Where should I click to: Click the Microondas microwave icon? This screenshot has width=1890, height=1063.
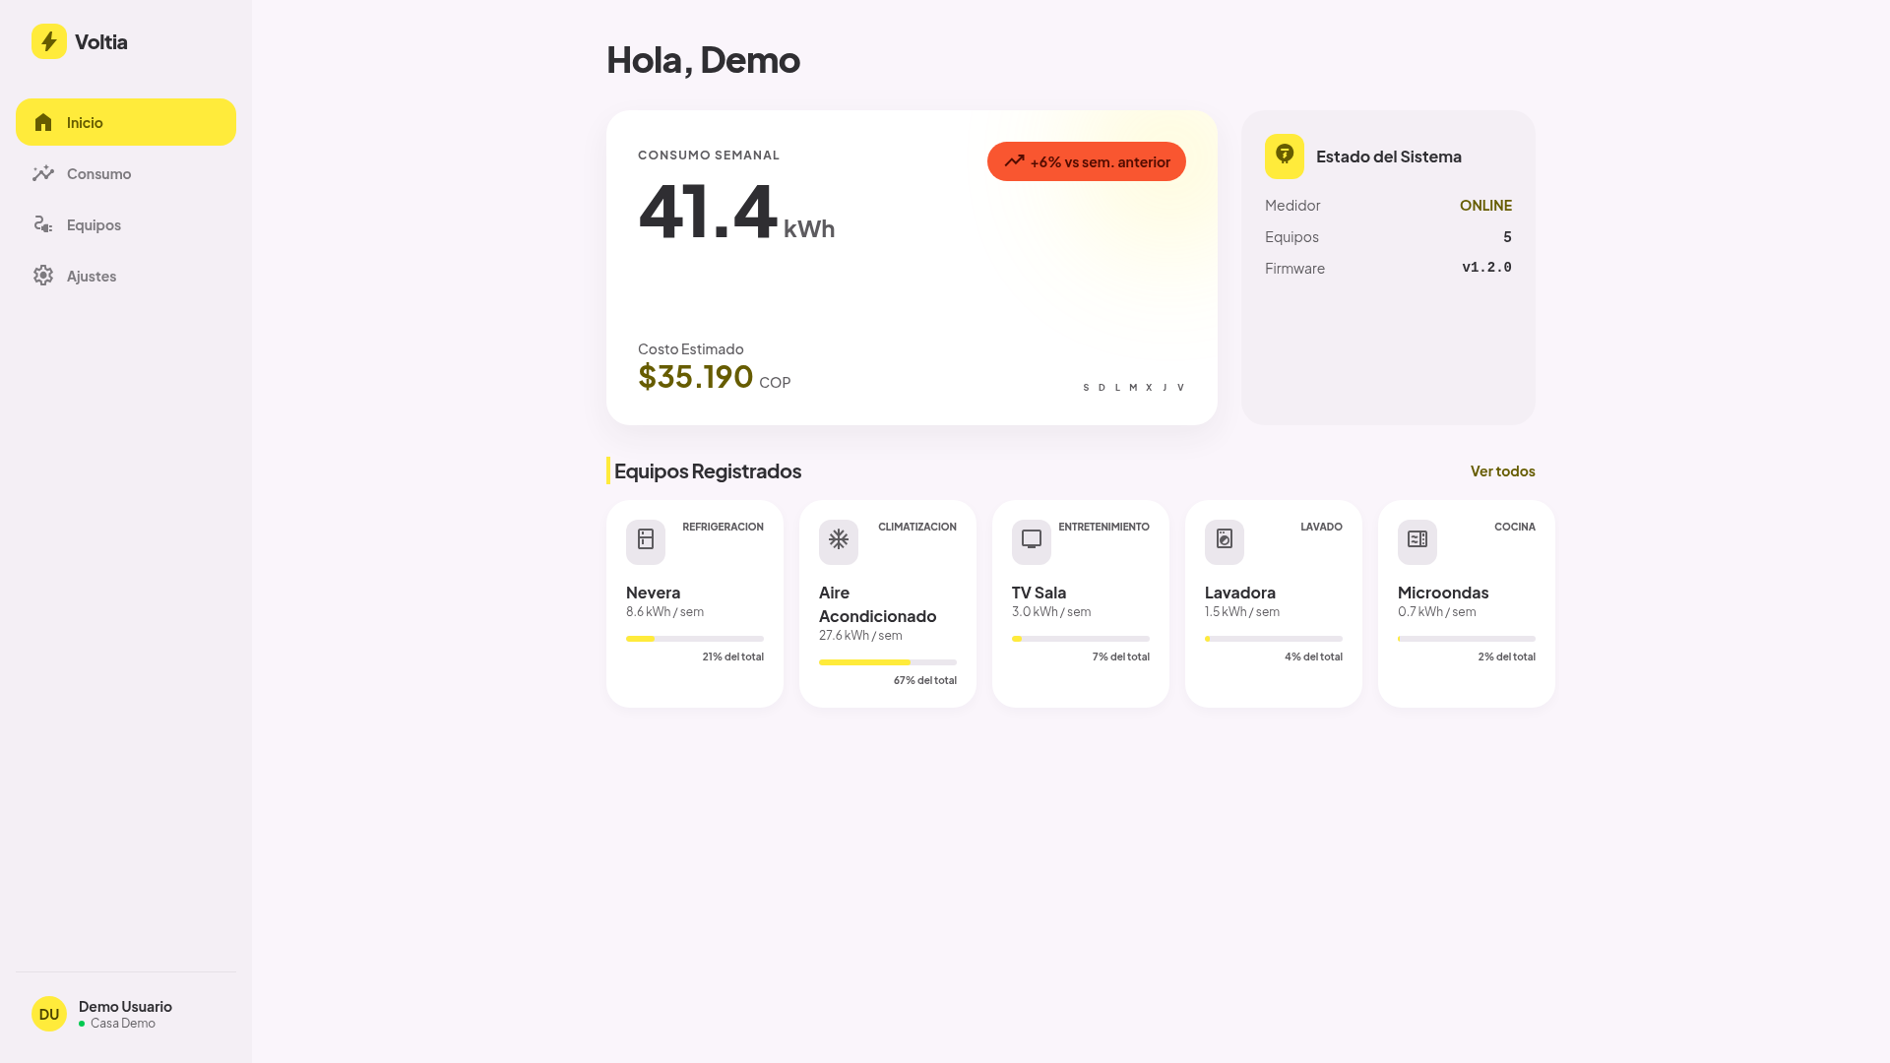click(1417, 541)
